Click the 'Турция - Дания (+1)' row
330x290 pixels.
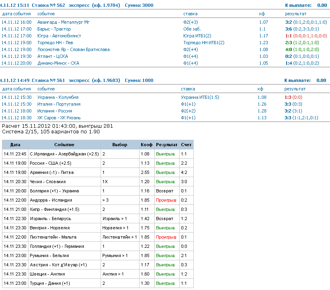[x=98, y=283]
